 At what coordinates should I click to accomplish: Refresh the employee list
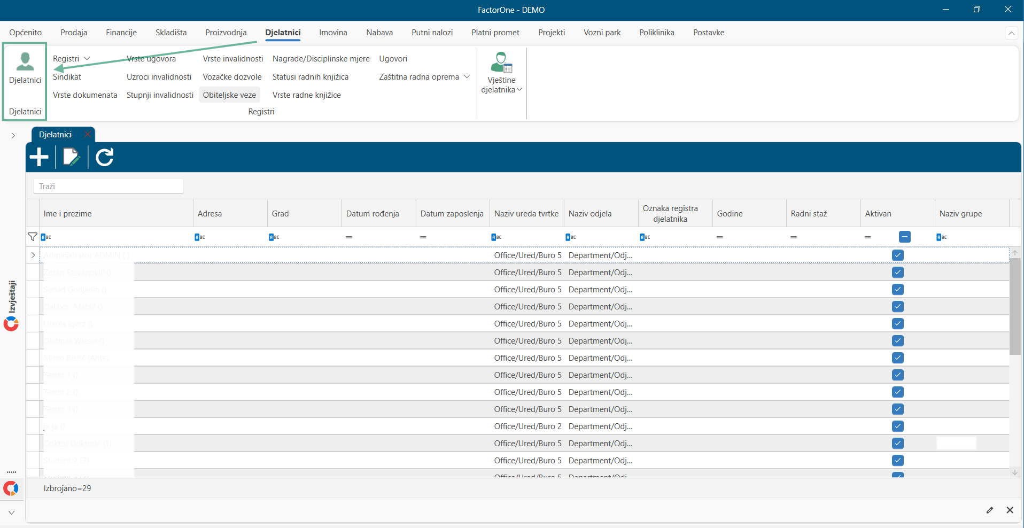(x=104, y=157)
